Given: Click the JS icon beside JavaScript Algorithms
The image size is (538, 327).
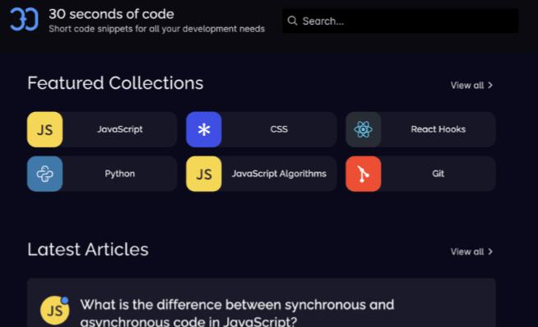Looking at the screenshot, I should 204,174.
